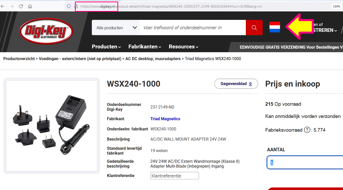This screenshot has height=190, width=343.
Task: Click the AANTAL quantity input field
Action: [x=305, y=162]
